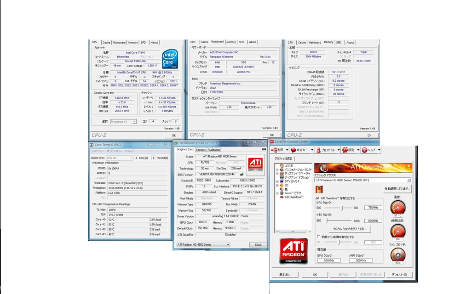Expand ディスプレイ マネージャ tree node
The width and height of the screenshot is (471, 294).
[277, 173]
